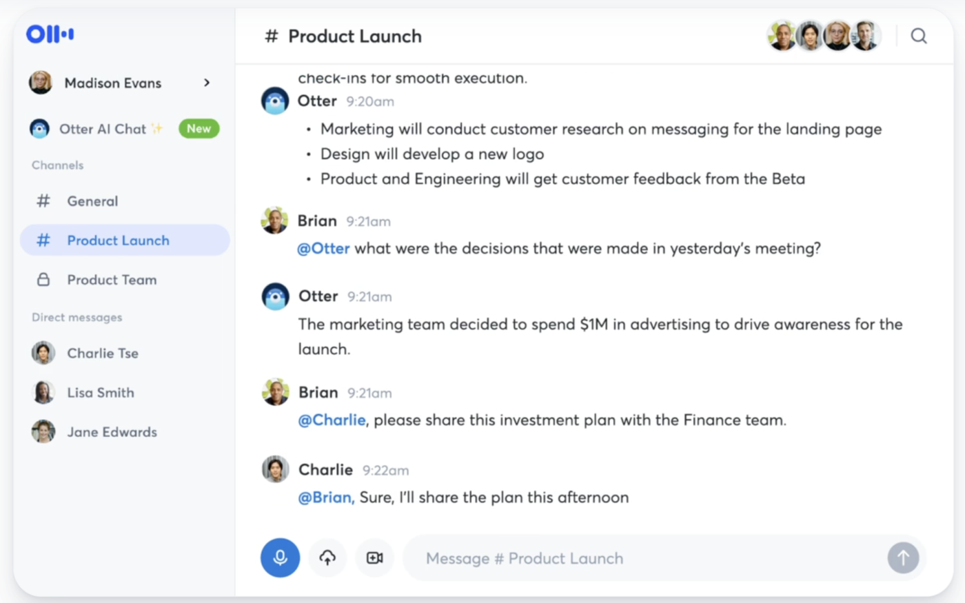Click the hash icon next to General

(x=43, y=201)
